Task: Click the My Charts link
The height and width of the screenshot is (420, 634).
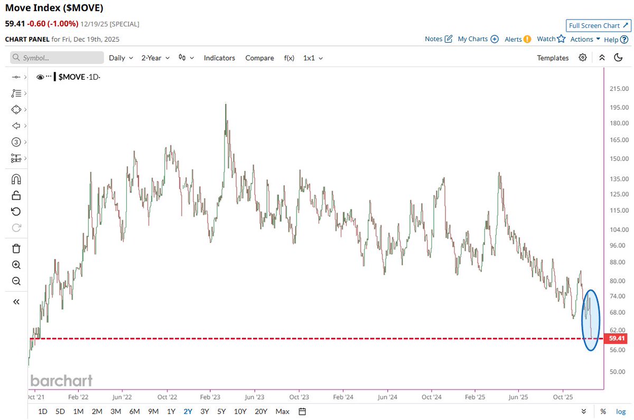Action: 473,39
